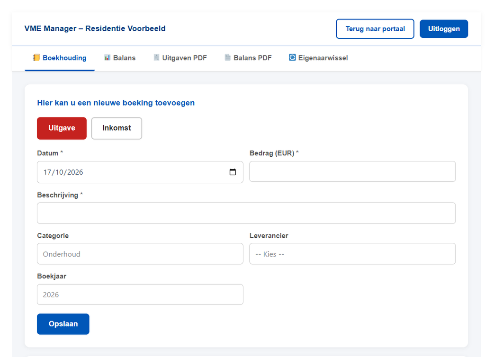Focus the Bedrag (EUR) input field
485x357 pixels.
(352, 171)
